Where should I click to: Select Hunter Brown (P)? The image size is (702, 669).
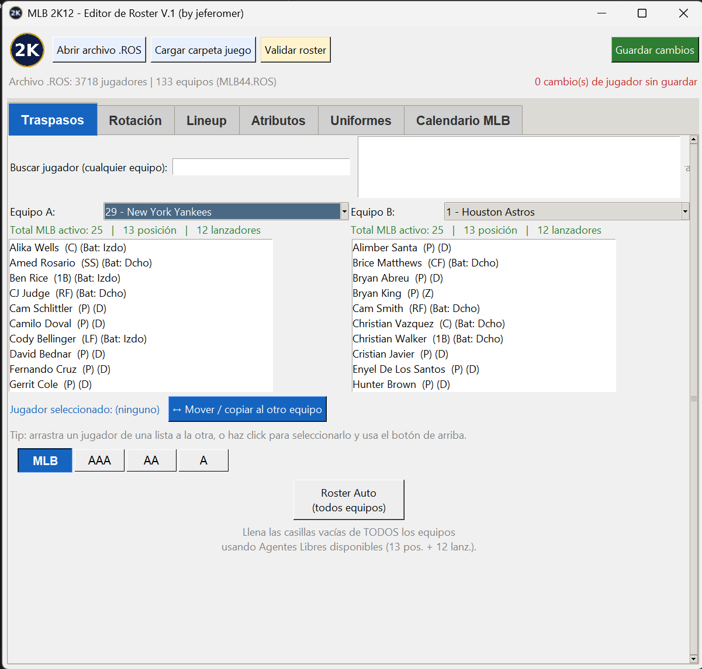pos(484,384)
